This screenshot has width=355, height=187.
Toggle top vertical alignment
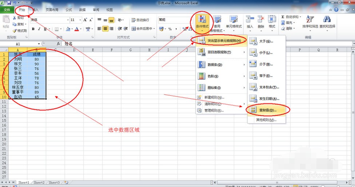pyautogui.click(x=99, y=20)
